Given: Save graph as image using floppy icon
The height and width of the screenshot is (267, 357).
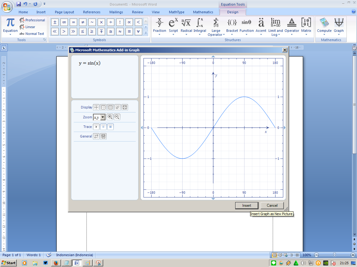Looking at the screenshot, I should (x=104, y=137).
